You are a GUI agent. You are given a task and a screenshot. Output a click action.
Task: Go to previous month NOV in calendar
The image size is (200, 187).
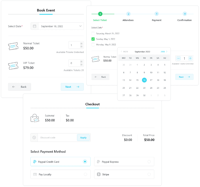click(x=124, y=52)
